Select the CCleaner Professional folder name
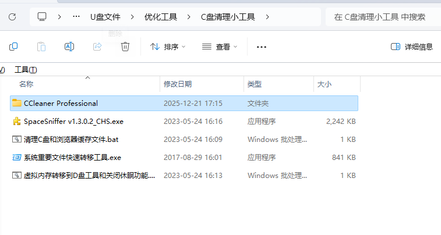Image resolution: width=441 pixels, height=235 pixels. (x=61, y=104)
